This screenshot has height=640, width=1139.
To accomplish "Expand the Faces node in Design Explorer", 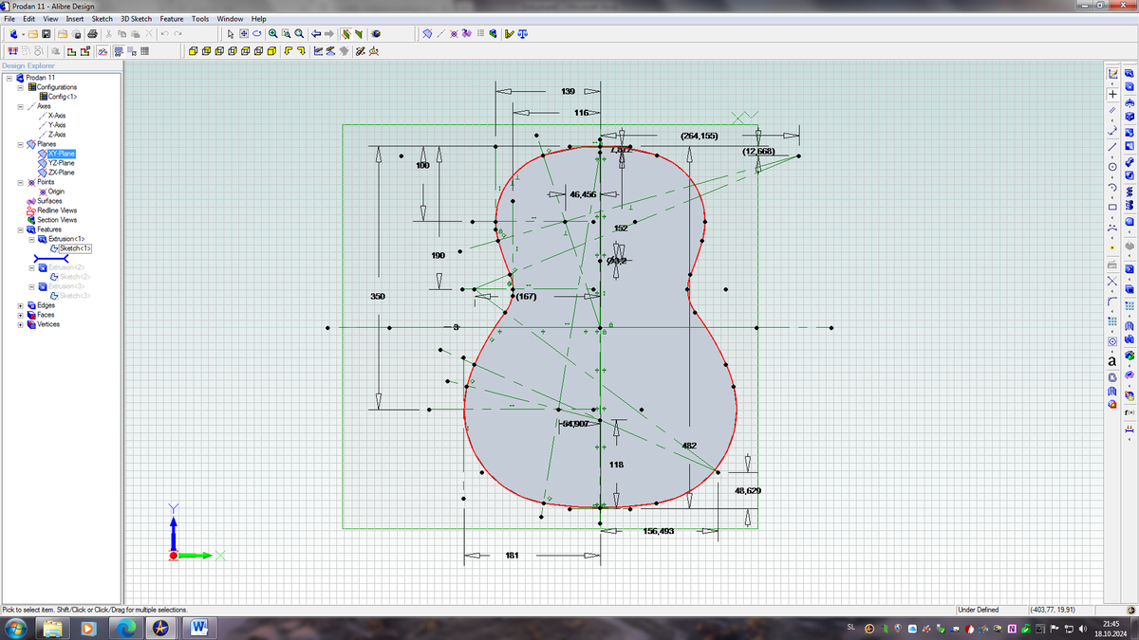I will (20, 315).
